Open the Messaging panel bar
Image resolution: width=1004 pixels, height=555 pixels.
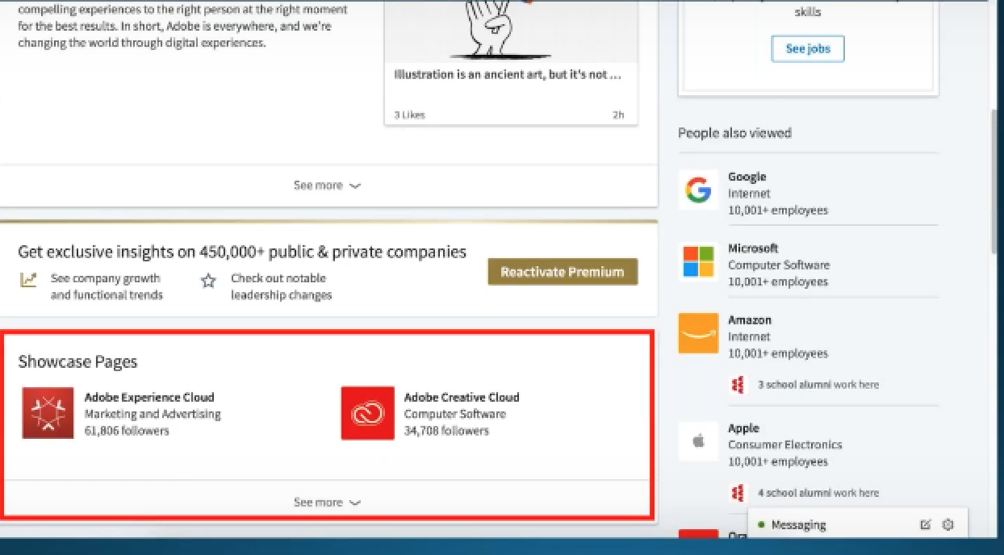point(831,524)
